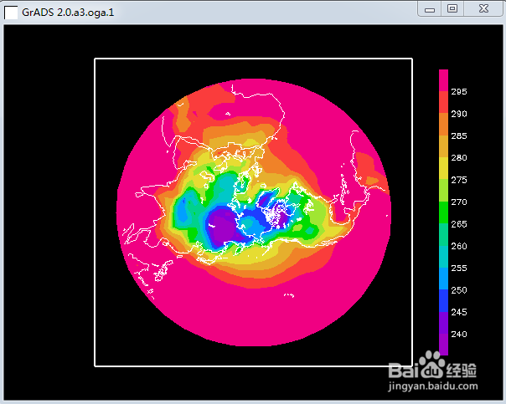
Task: Click the dark orange swatch between 285 and 290
Action: (x=443, y=125)
